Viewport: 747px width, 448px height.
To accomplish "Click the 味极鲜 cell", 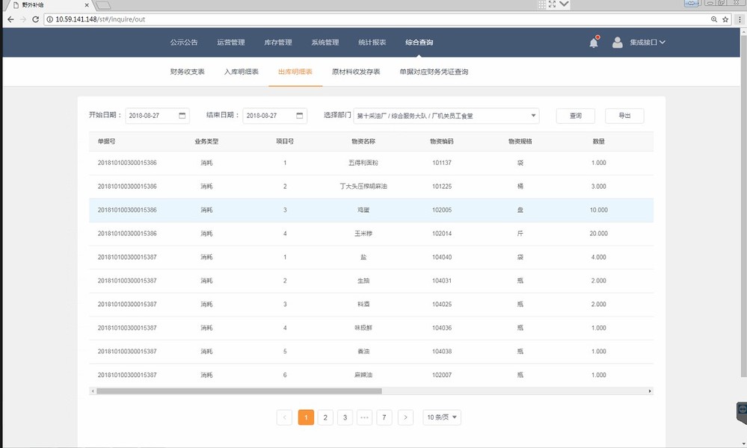I will point(363,328).
